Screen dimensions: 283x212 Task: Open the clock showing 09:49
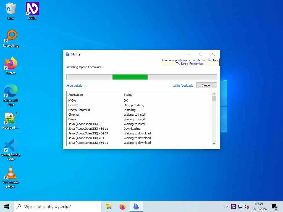pos(259,206)
